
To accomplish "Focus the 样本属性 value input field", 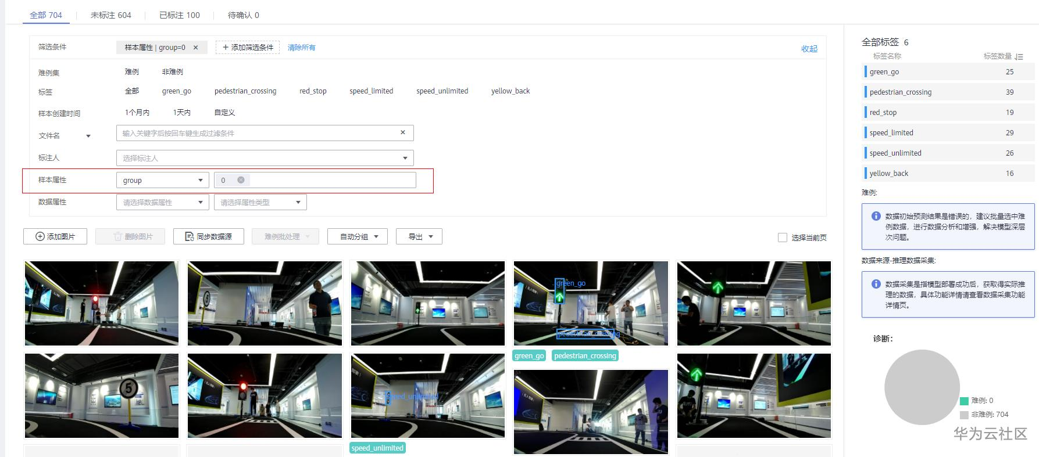I will [x=315, y=180].
